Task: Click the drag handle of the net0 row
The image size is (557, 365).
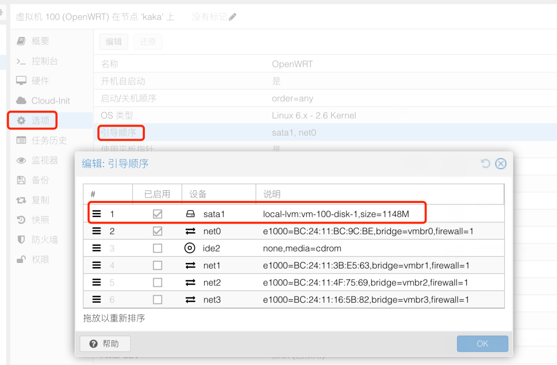Action: pyautogui.click(x=96, y=231)
